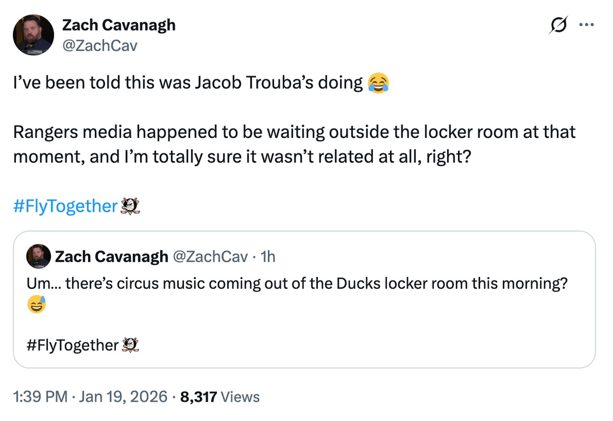Image resolution: width=613 pixels, height=421 pixels.
Task: Click @ZachCav in the quoted tweet header
Action: pos(212,256)
